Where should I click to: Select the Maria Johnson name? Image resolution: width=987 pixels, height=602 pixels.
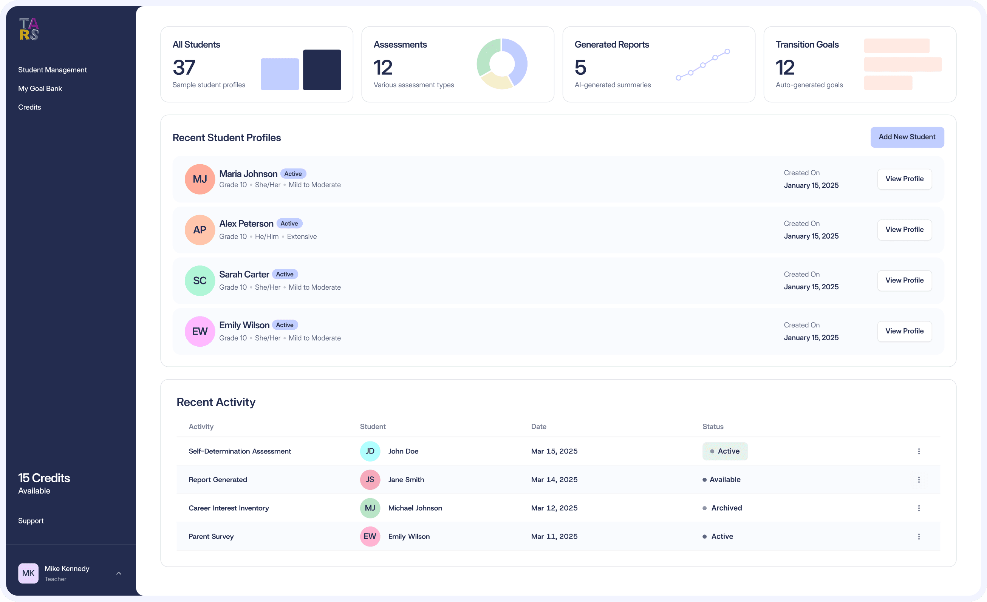pyautogui.click(x=248, y=174)
